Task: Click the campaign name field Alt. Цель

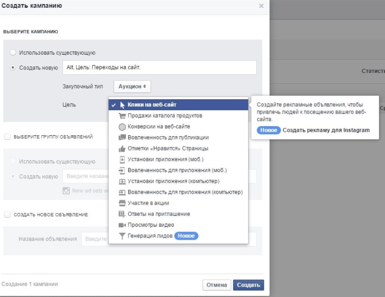Action: click(159, 67)
